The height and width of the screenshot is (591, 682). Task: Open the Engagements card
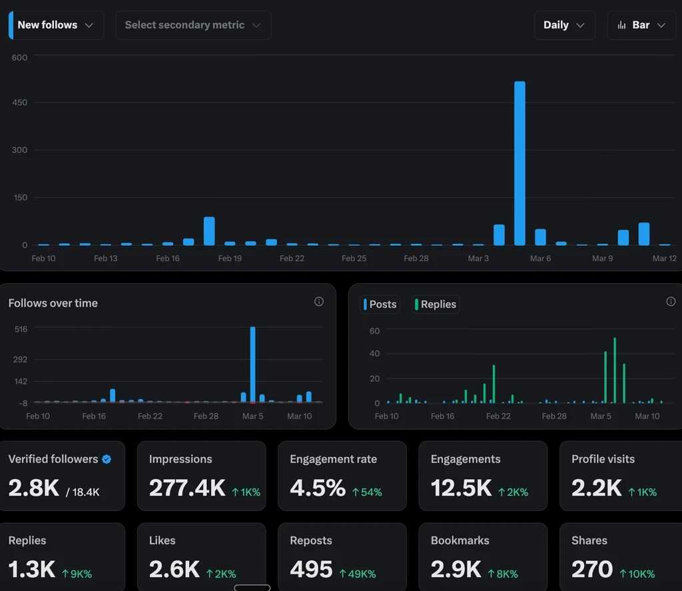[x=483, y=476]
